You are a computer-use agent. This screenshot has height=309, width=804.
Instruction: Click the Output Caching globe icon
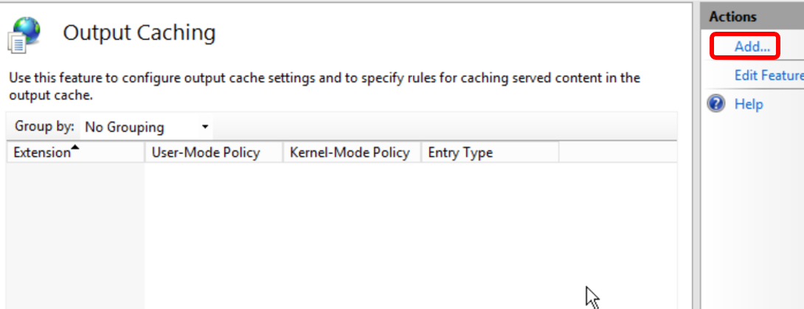click(24, 35)
